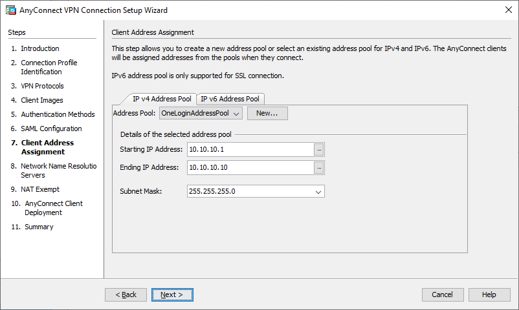The width and height of the screenshot is (519, 310).
Task: Open browse button for Starting IP Address
Action: [x=319, y=150]
